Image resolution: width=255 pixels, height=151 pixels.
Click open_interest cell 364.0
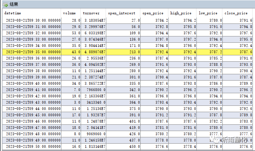123,102
